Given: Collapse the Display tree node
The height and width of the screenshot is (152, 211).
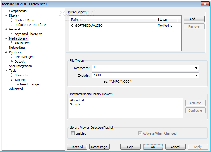Looking at the screenshot, I should 6,16.
